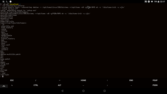This screenshot has height=94, width=167.
Task: Click the .viminfo entry
Action: coord(4,48)
